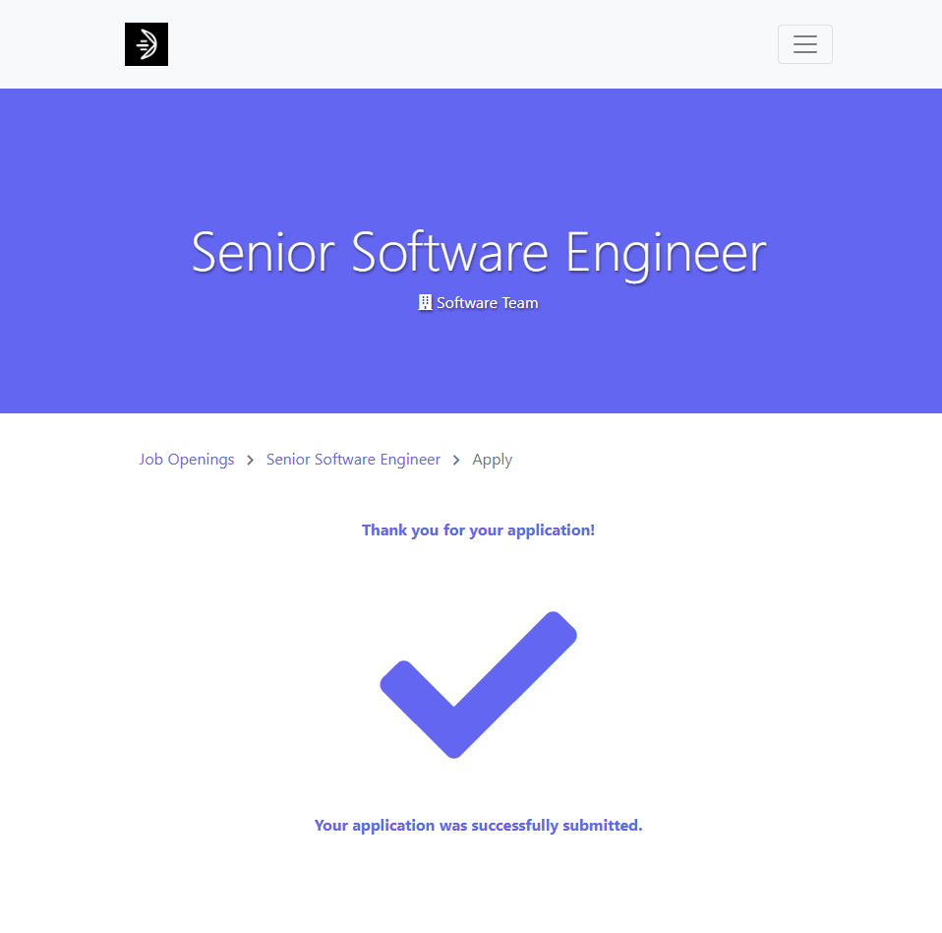Click the 'Thank you for your application!' message
Viewport: 942px width, 933px height.
[478, 530]
